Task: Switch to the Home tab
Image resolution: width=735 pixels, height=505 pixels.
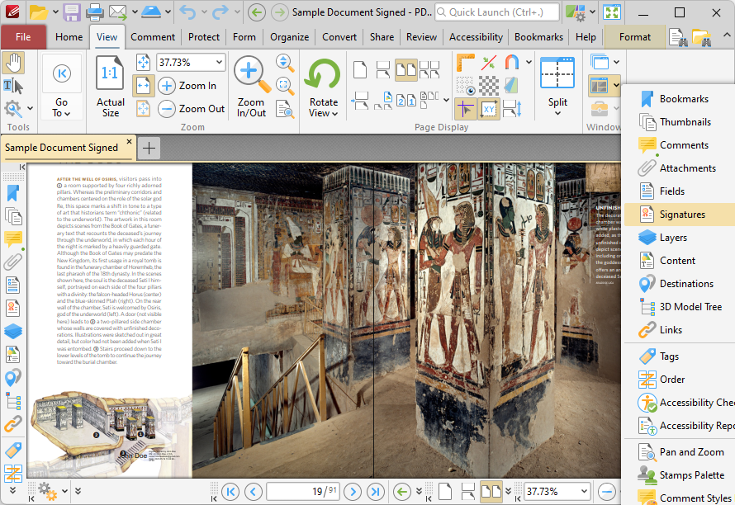Action: click(x=69, y=37)
